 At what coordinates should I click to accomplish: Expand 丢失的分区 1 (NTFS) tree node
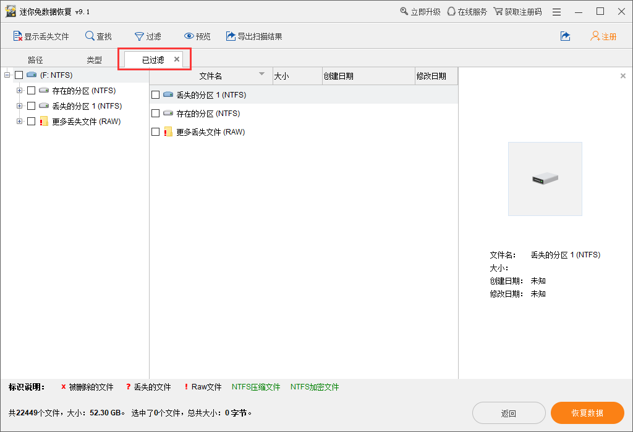[x=19, y=106]
